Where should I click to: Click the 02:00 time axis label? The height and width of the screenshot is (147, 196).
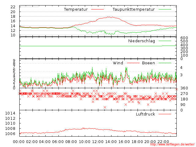pos(32,142)
